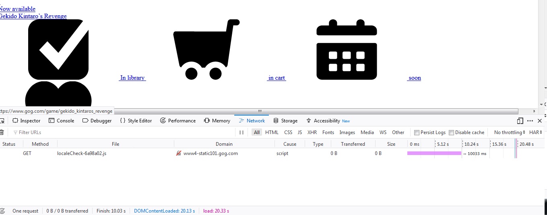Screen dimensions: 547x215
Task: Select the All request filter
Action: pyautogui.click(x=257, y=132)
